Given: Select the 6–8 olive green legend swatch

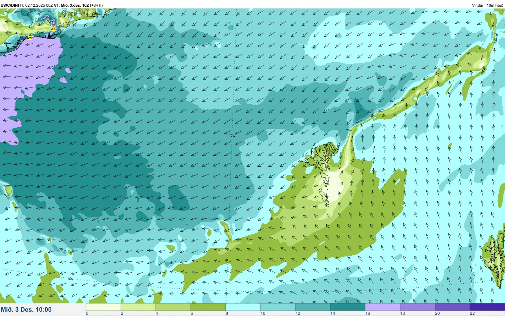Looking at the screenshot, I should coord(208,307).
